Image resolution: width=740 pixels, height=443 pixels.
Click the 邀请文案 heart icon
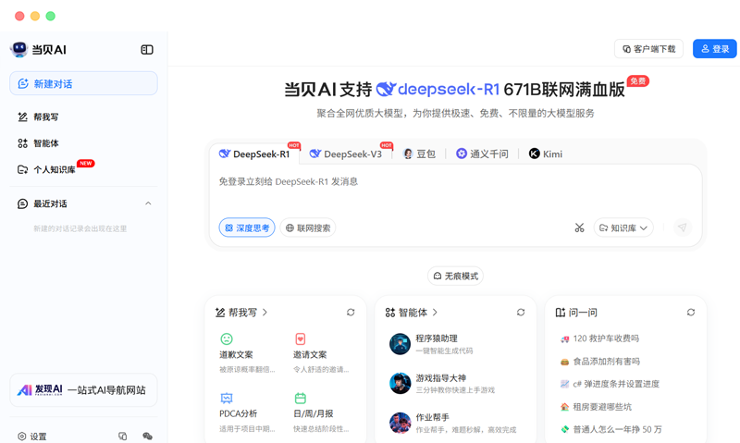300,338
